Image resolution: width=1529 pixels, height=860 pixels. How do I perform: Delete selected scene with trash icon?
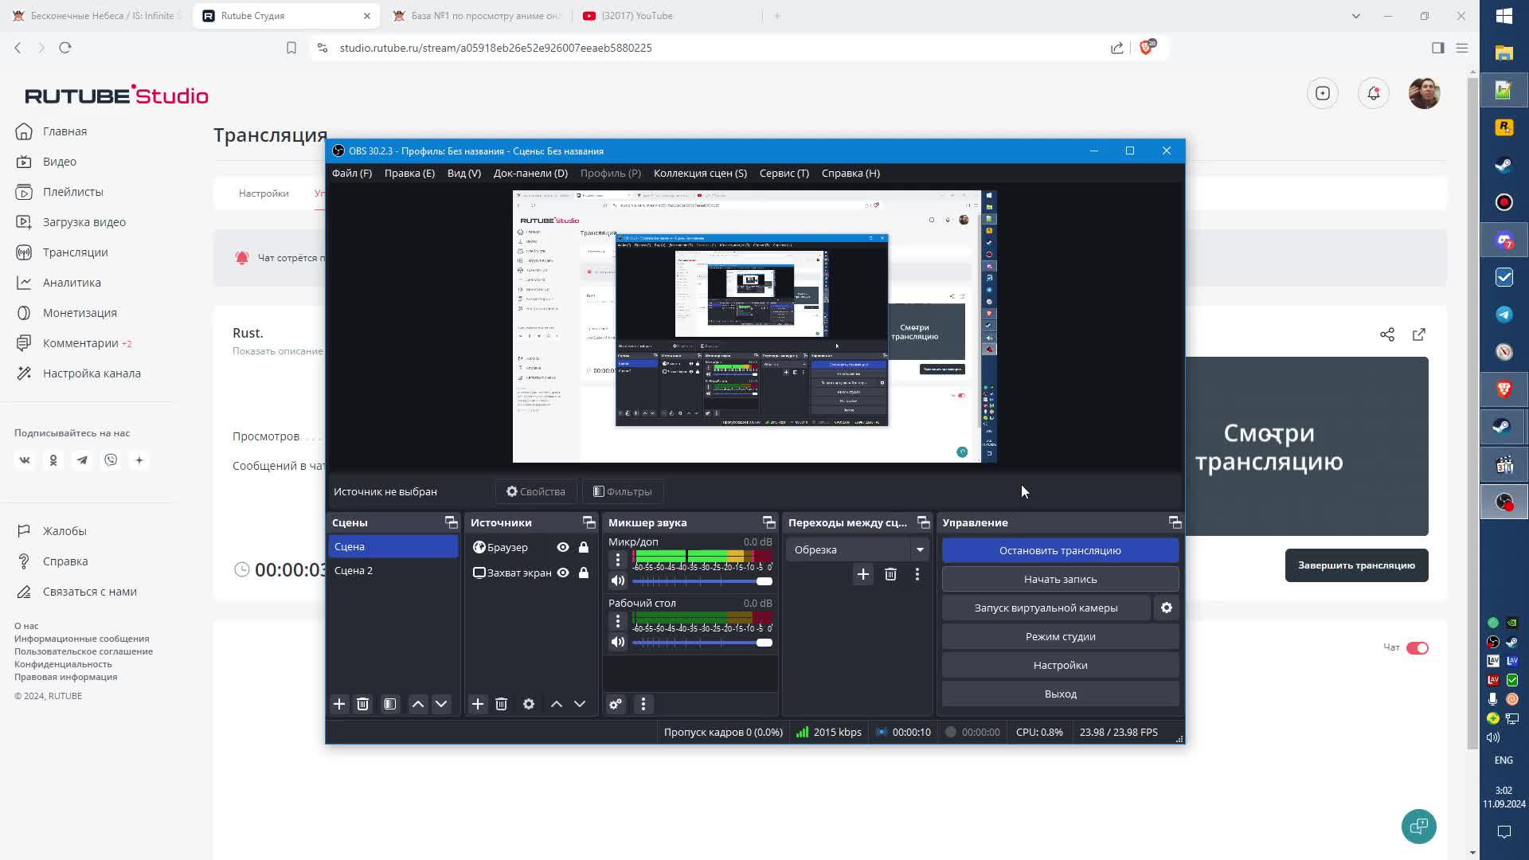(x=362, y=704)
